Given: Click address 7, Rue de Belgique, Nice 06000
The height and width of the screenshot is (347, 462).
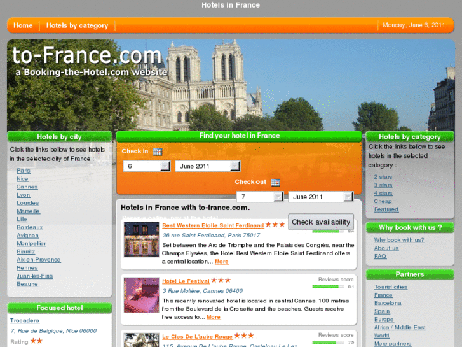Looking at the screenshot, I should click(53, 330).
